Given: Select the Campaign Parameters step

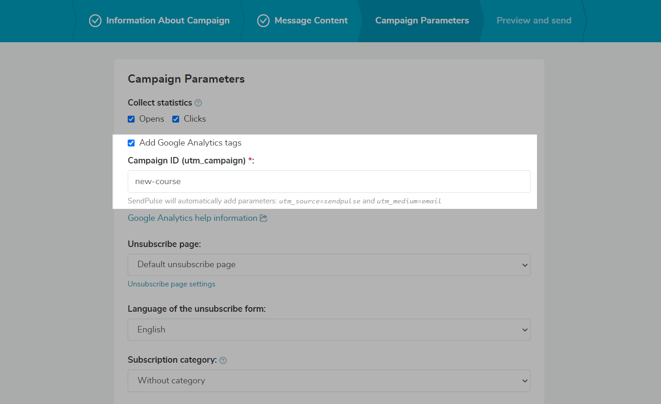Looking at the screenshot, I should (x=422, y=21).
